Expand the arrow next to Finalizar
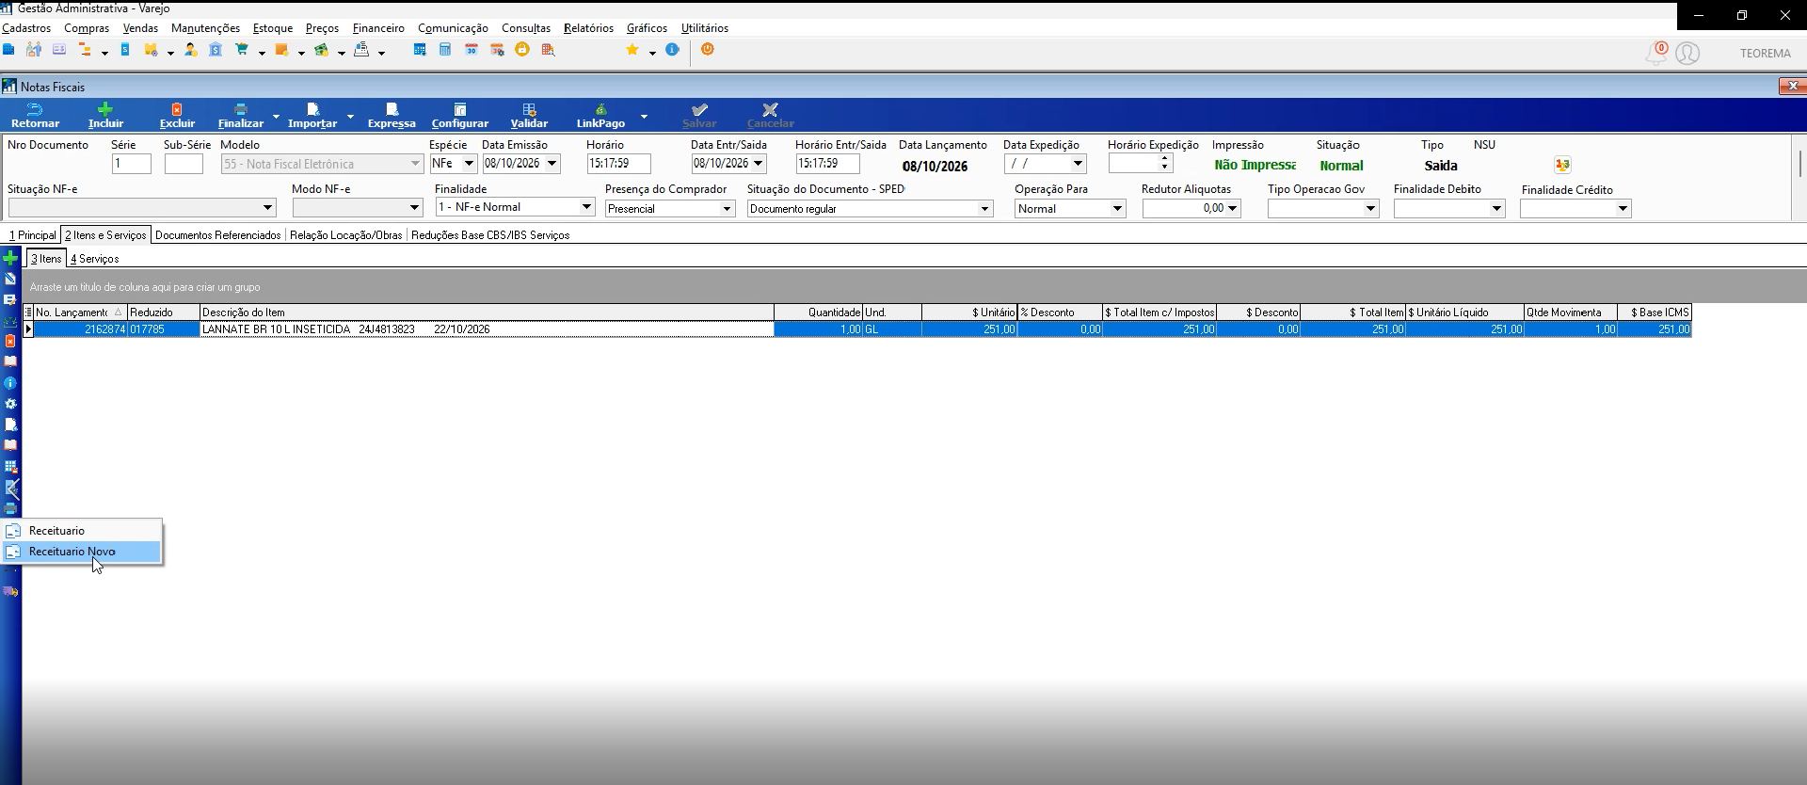Screen dimensions: 1807x785 276,116
